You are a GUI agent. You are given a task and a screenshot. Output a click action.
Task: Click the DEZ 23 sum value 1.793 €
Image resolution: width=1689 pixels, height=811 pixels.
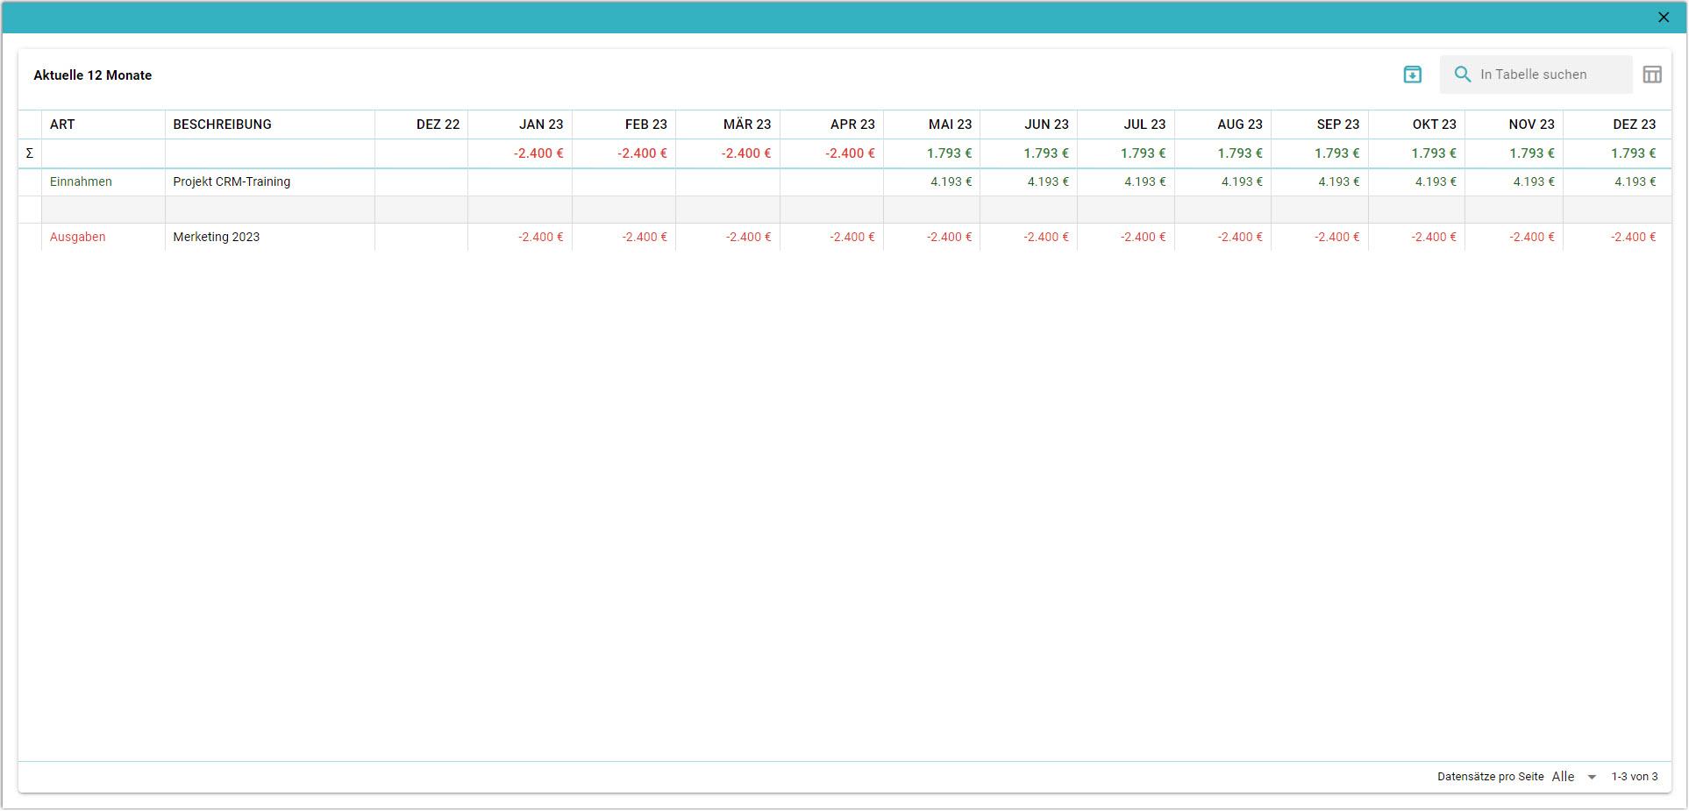(1634, 153)
